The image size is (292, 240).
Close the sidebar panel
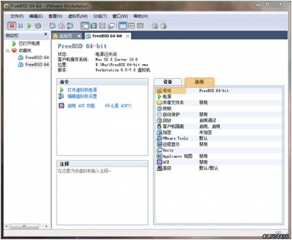46,34
